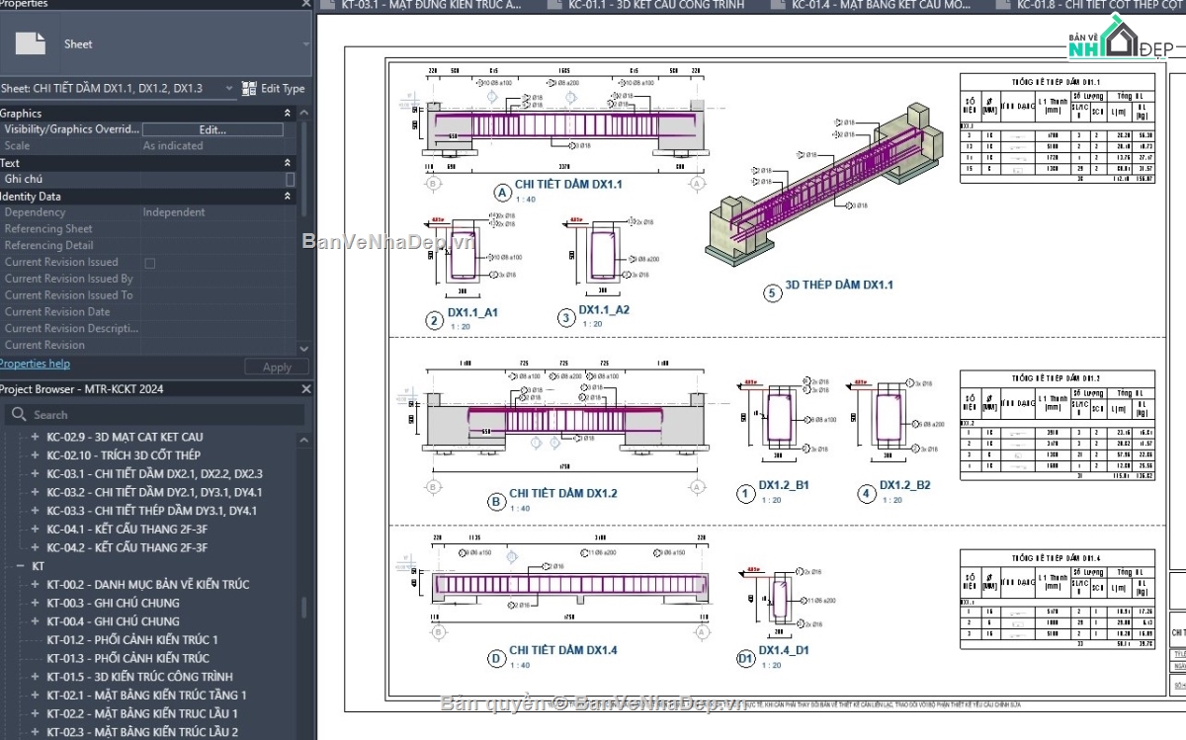The height and width of the screenshot is (740, 1186).
Task: Switch to KC-01.1 - 3D KẾT CẤU CÔNG TRÌNH tab
Action: 656,5
